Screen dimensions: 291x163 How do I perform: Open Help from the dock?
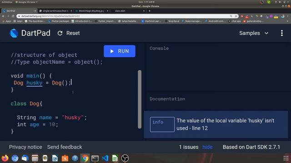pyautogui.click(x=75, y=158)
